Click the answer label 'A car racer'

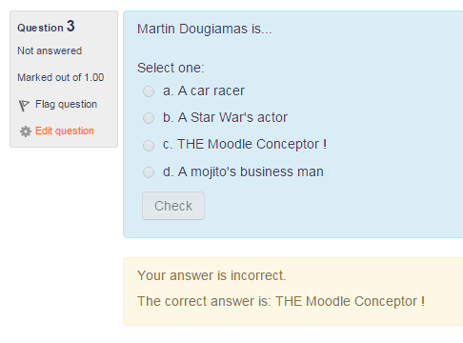pyautogui.click(x=204, y=91)
